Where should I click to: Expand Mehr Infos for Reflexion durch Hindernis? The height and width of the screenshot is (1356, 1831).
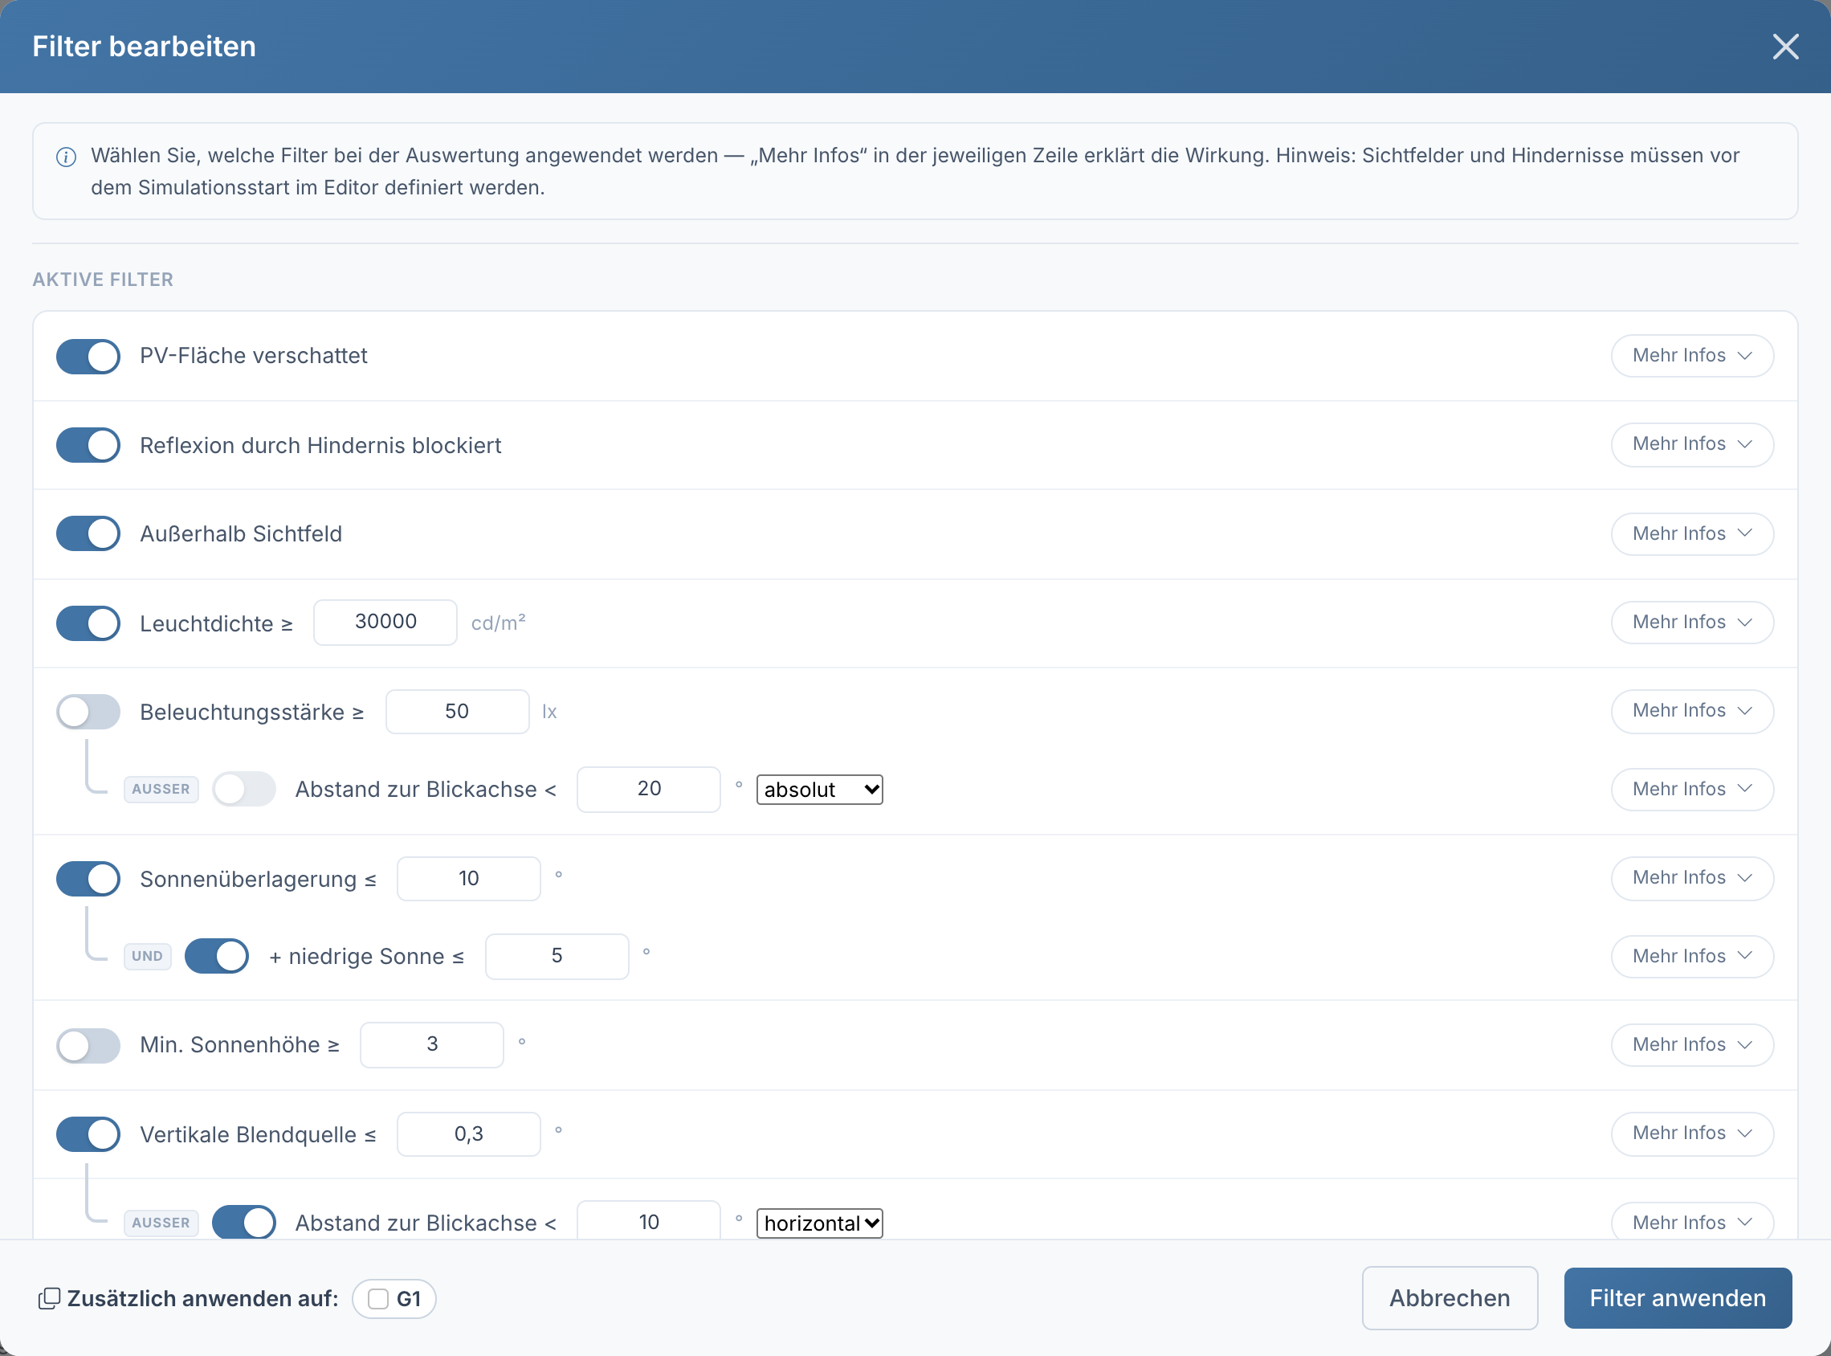1692,444
